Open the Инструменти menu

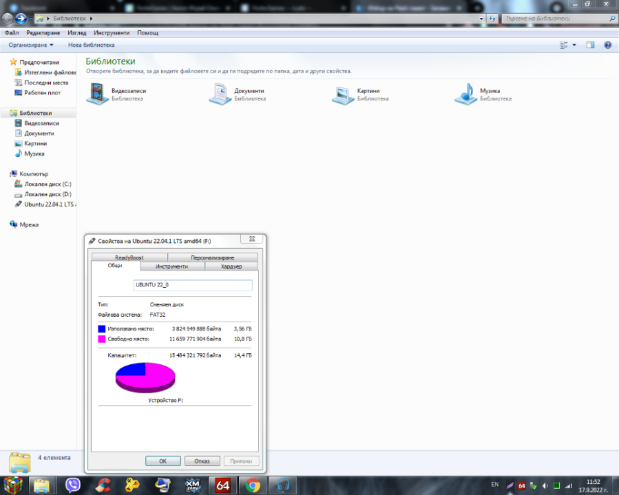click(112, 33)
